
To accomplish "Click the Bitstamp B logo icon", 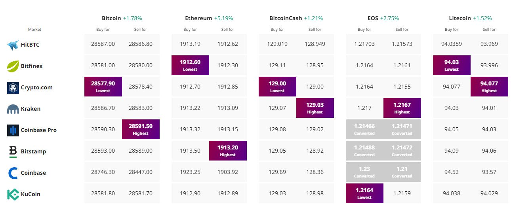I will [x=13, y=151].
